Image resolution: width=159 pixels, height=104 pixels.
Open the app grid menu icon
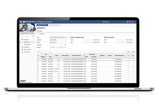point(21,22)
